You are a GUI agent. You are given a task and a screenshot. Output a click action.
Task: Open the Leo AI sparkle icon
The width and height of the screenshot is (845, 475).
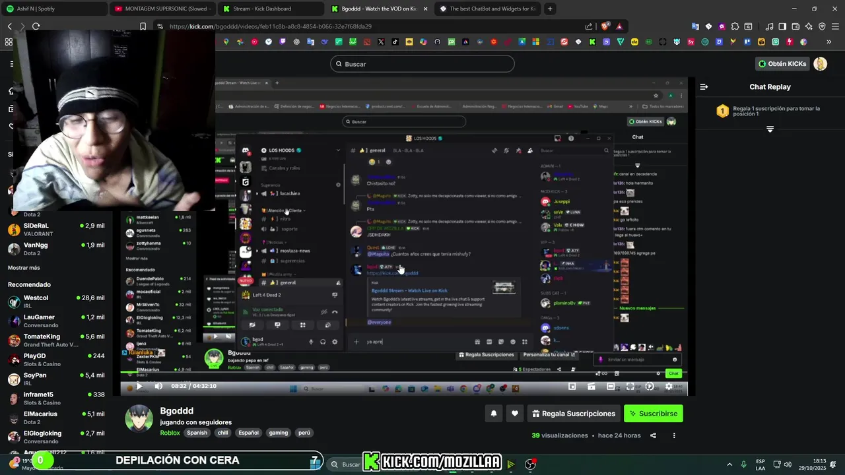(x=809, y=26)
